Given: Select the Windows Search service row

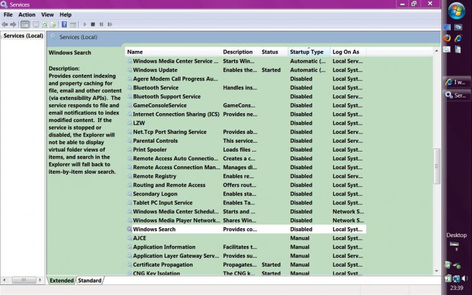Looking at the screenshot, I should pyautogui.click(x=245, y=229).
